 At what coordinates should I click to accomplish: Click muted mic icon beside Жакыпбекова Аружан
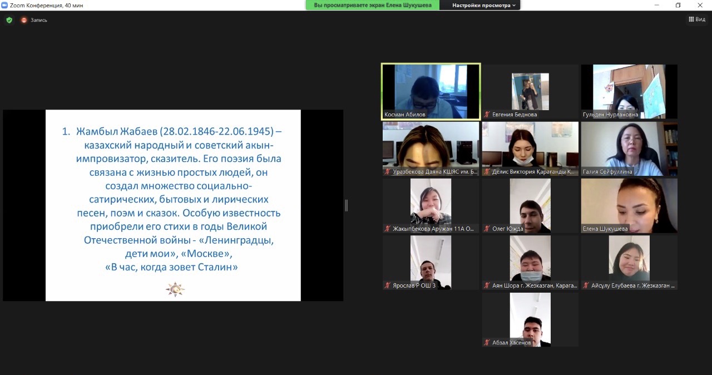pyautogui.click(x=388, y=229)
